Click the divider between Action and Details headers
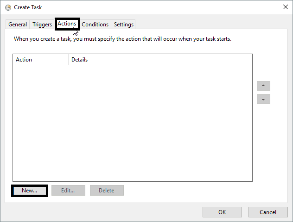The image size is (293, 222). pyautogui.click(x=68, y=60)
